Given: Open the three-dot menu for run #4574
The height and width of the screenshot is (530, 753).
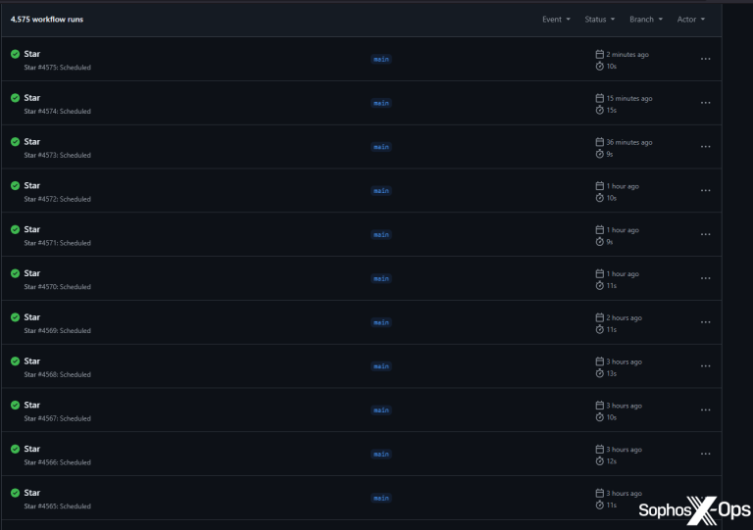Looking at the screenshot, I should 705,103.
